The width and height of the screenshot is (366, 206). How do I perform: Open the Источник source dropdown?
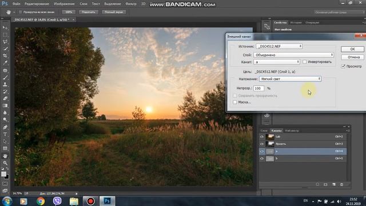click(279, 46)
